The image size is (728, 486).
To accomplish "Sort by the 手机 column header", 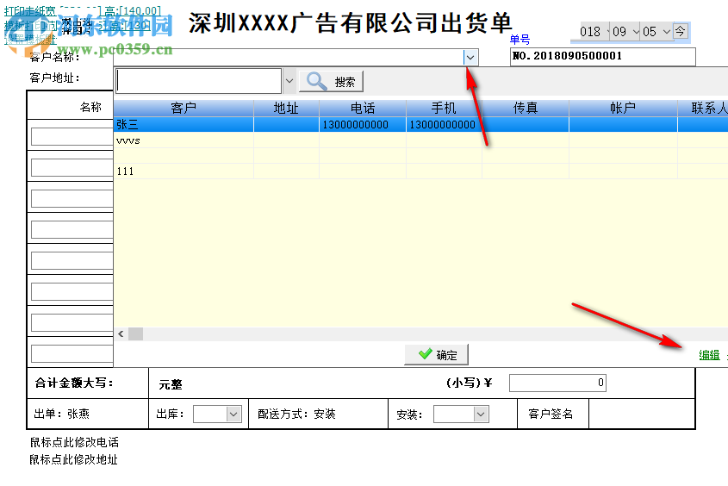I will click(444, 109).
